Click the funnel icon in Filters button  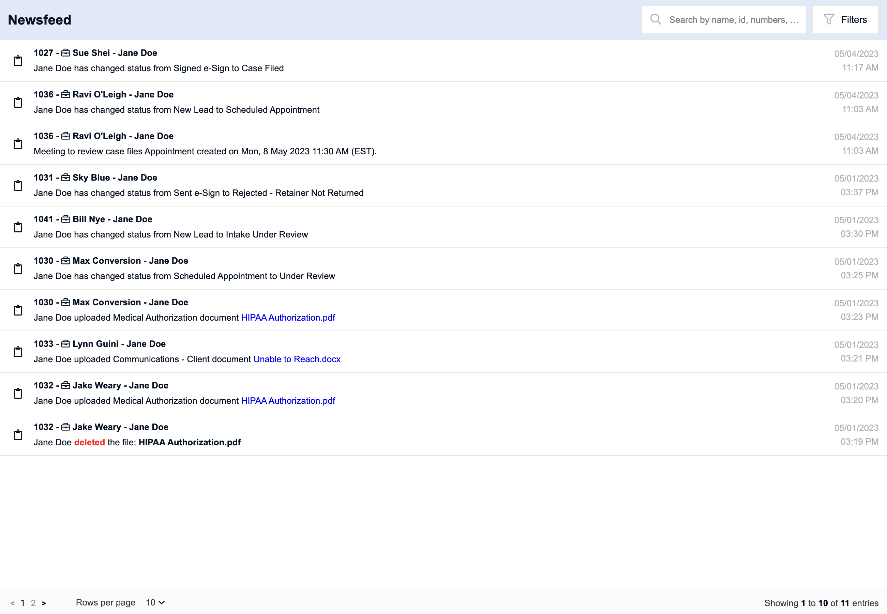tap(829, 19)
